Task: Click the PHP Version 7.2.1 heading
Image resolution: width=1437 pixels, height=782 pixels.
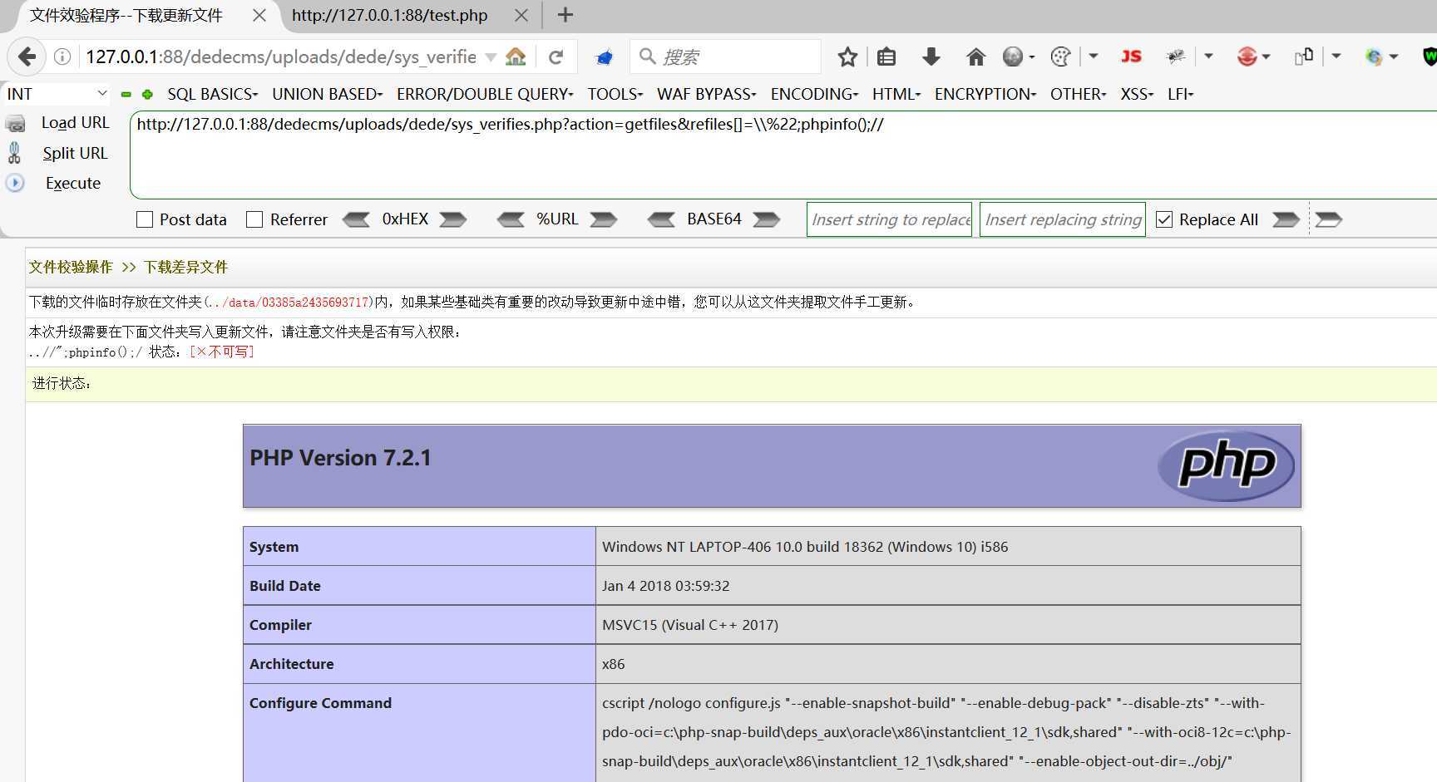Action: [340, 458]
